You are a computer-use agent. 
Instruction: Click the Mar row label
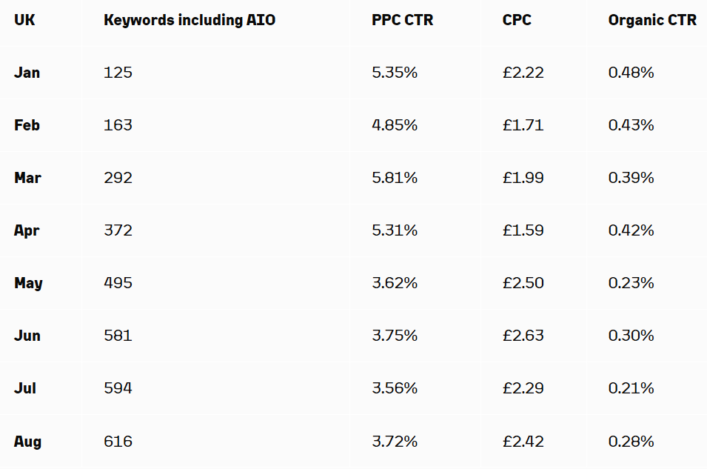27,178
